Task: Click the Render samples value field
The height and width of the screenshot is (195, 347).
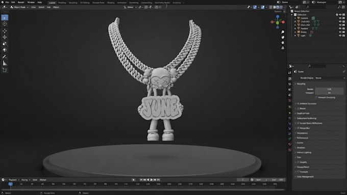Action: 329,89
